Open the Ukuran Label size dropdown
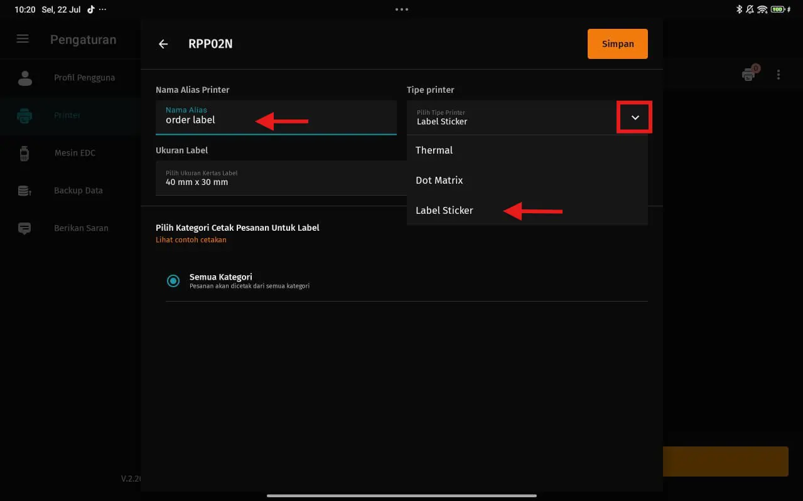Viewport: 803px width, 501px height. coord(280,178)
